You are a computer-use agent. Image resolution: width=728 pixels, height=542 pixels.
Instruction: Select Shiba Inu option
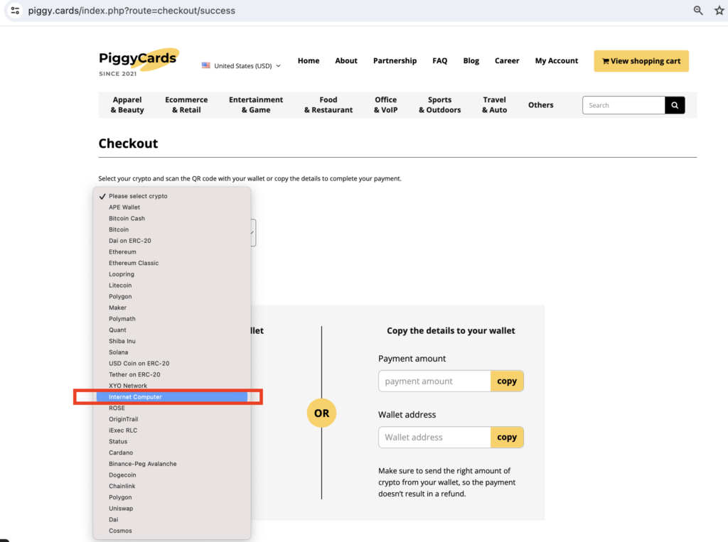tap(172, 341)
